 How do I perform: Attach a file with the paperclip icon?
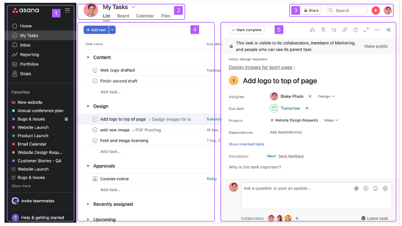point(323,30)
